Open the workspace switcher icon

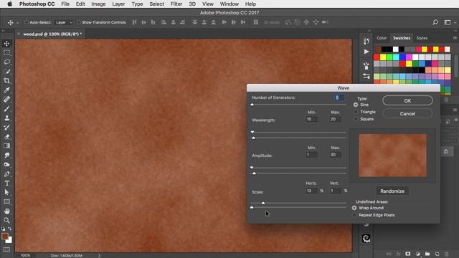[x=448, y=22]
